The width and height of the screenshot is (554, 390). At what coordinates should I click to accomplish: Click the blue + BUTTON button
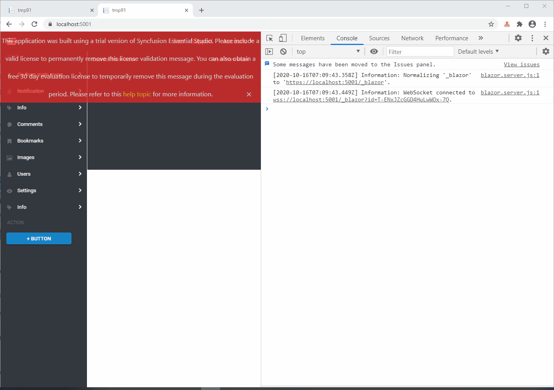39,239
